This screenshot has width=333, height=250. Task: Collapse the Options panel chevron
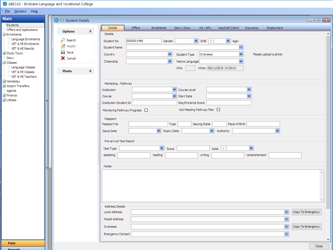click(x=90, y=31)
